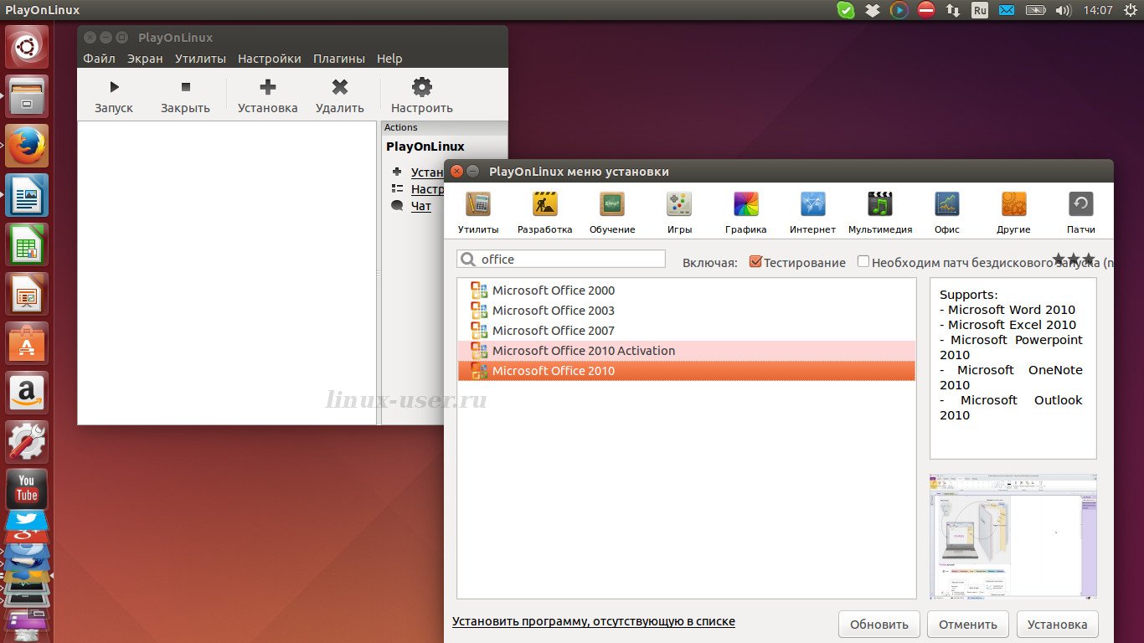Click the Установка button in install dialog
Image resolution: width=1144 pixels, height=643 pixels.
pyautogui.click(x=1057, y=625)
